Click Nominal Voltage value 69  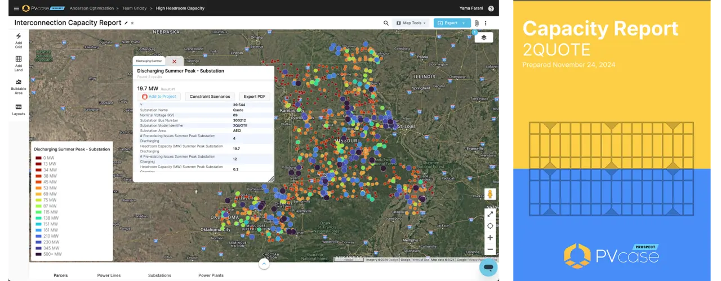[x=235, y=115]
